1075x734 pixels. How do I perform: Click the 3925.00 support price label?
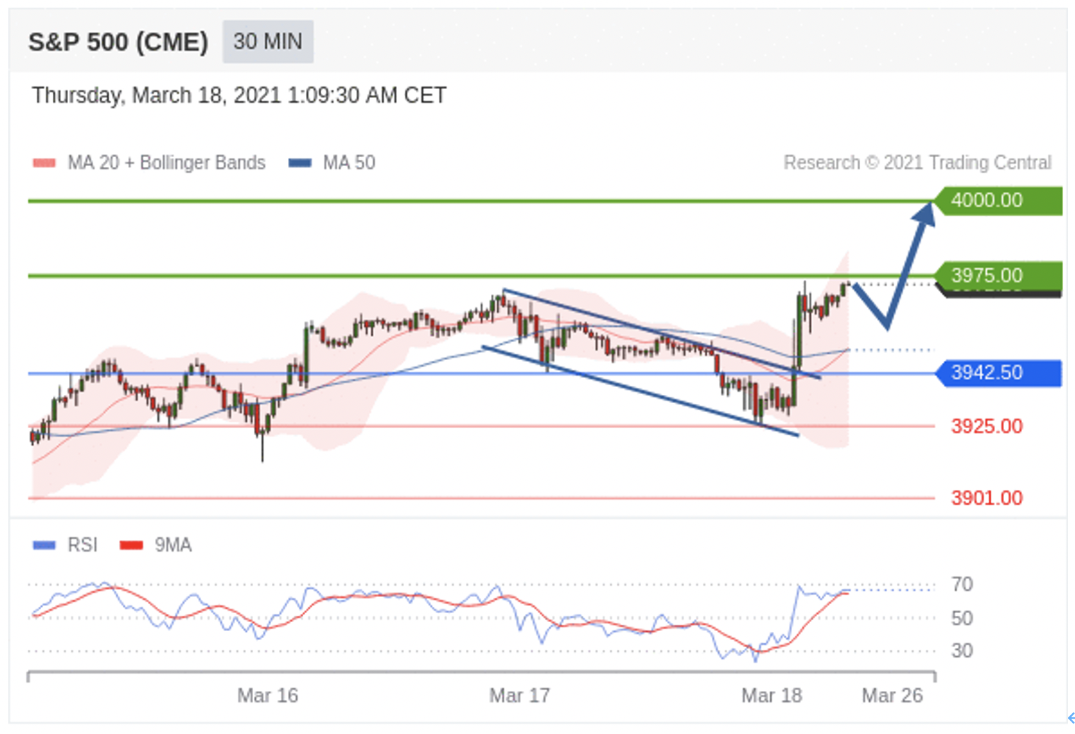987,426
